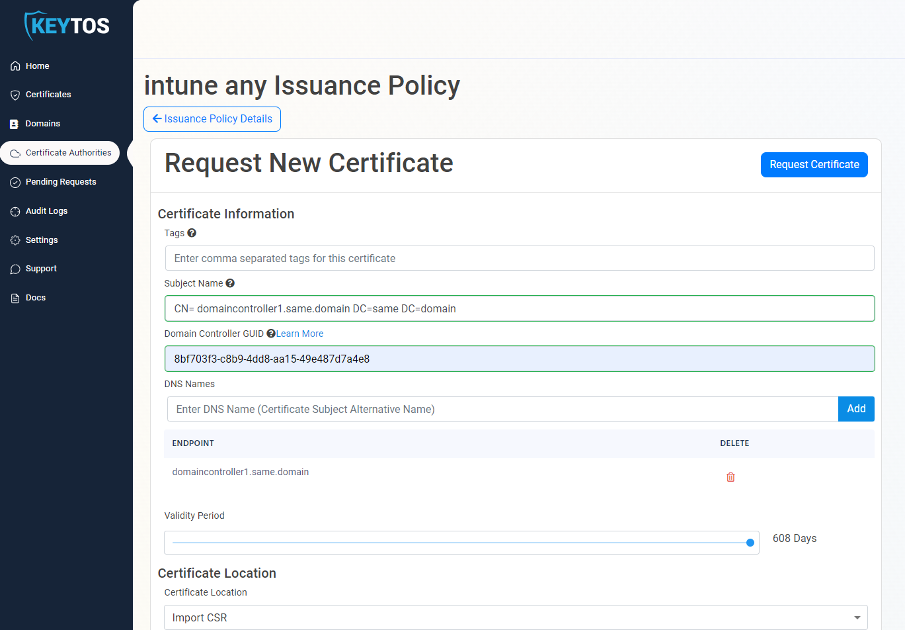Click the DNS Name input field

463,409
